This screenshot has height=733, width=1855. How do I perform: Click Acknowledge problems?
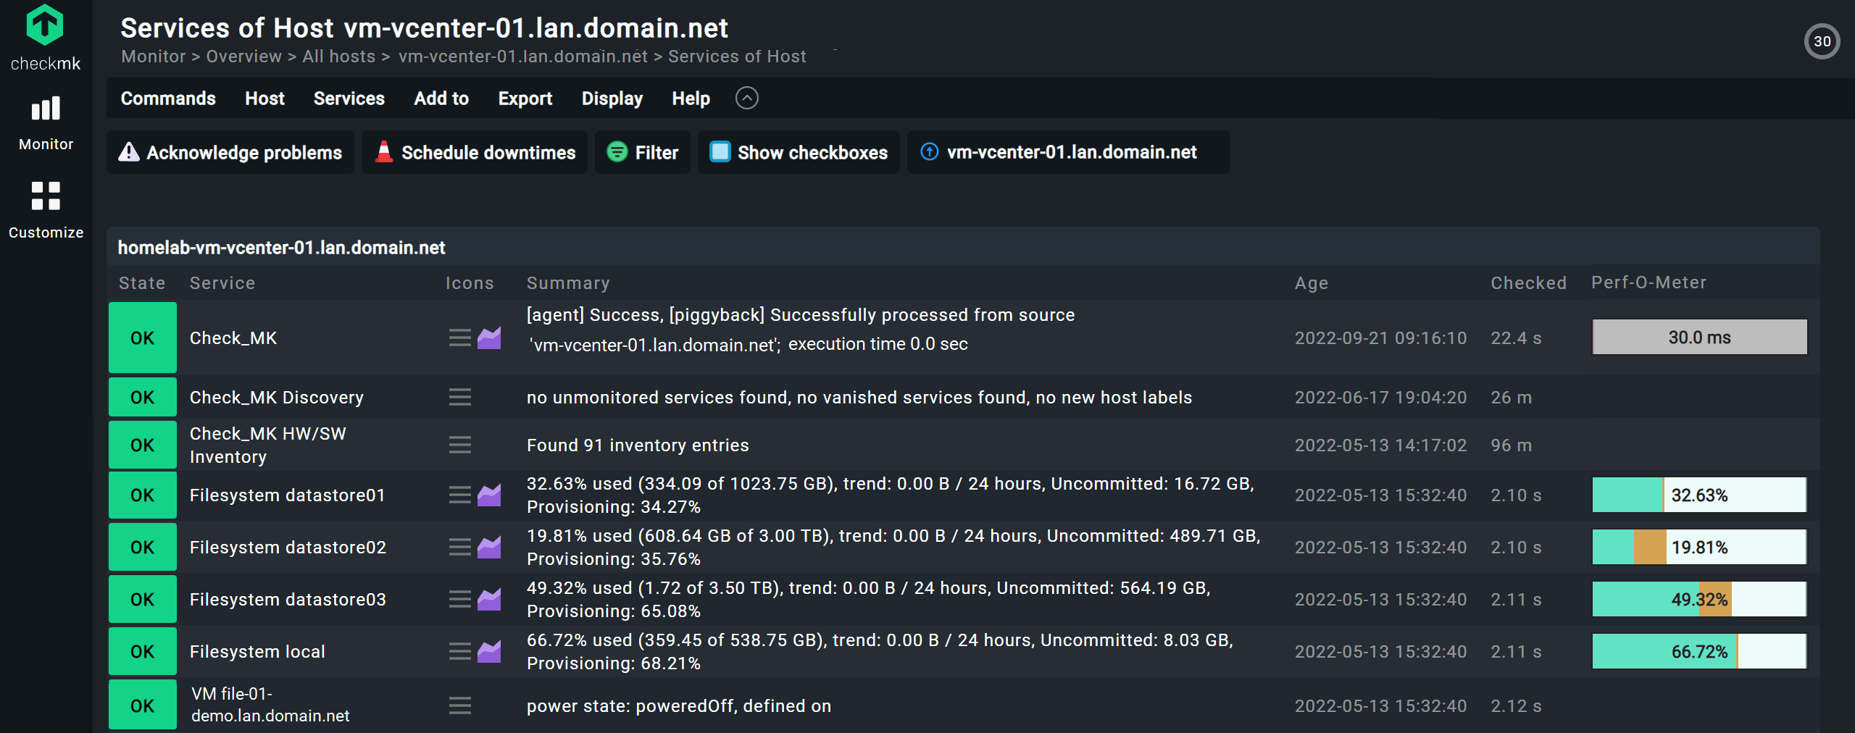click(x=230, y=152)
